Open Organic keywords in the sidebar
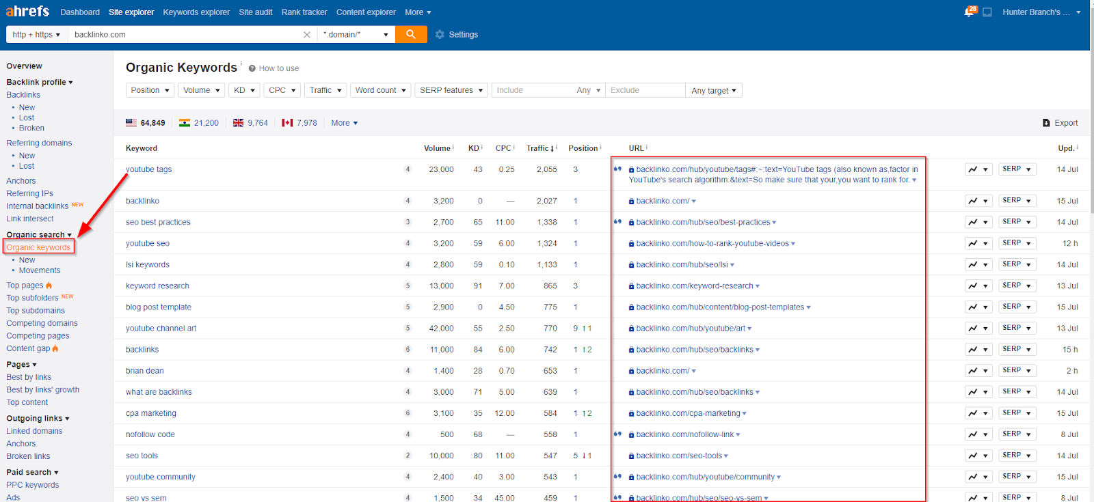The height and width of the screenshot is (502, 1094). pos(38,247)
